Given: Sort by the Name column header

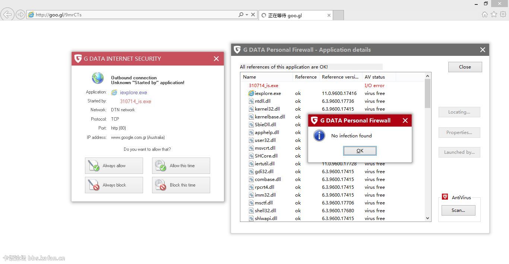Looking at the screenshot, I should pyautogui.click(x=266, y=77).
